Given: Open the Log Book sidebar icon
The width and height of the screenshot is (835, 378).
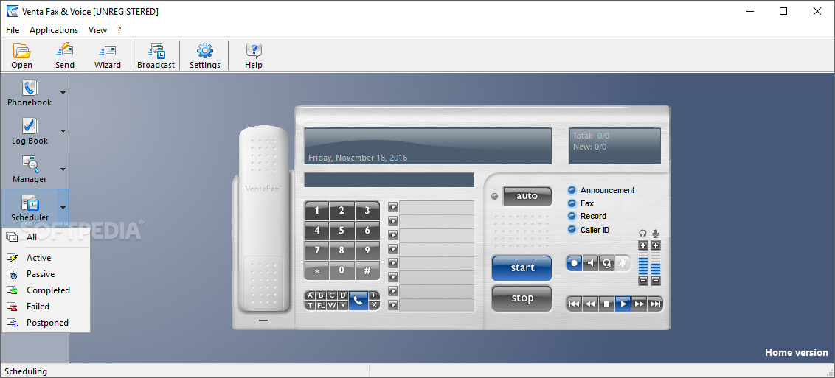Looking at the screenshot, I should pyautogui.click(x=30, y=130).
